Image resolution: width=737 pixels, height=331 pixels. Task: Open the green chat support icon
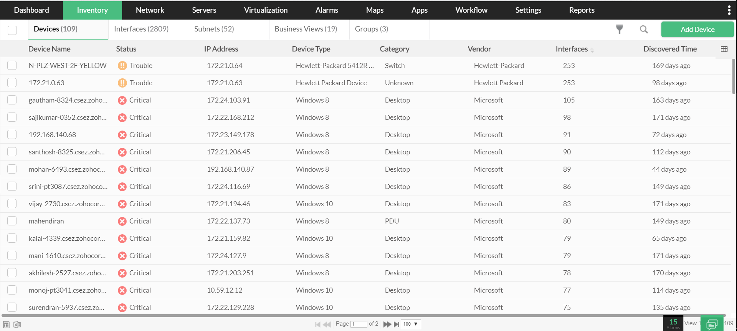coord(712,324)
